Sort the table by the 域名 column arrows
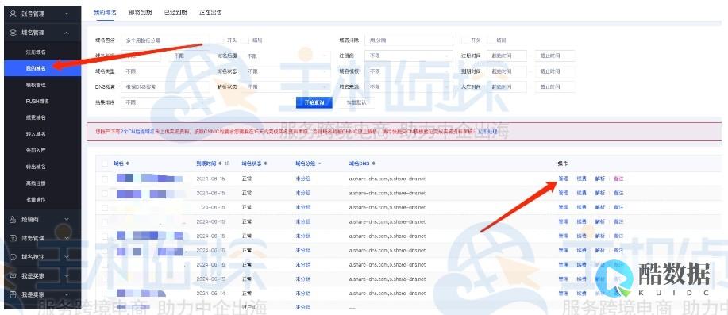Image resolution: width=728 pixels, height=315 pixels. (128, 163)
